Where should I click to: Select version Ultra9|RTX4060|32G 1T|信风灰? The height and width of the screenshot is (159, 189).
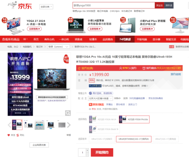(134, 139)
